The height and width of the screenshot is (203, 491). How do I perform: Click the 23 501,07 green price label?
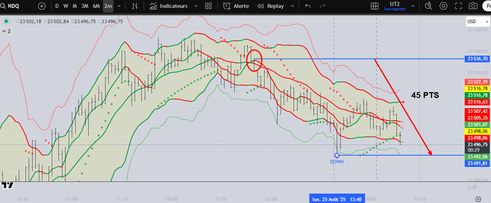(477, 125)
